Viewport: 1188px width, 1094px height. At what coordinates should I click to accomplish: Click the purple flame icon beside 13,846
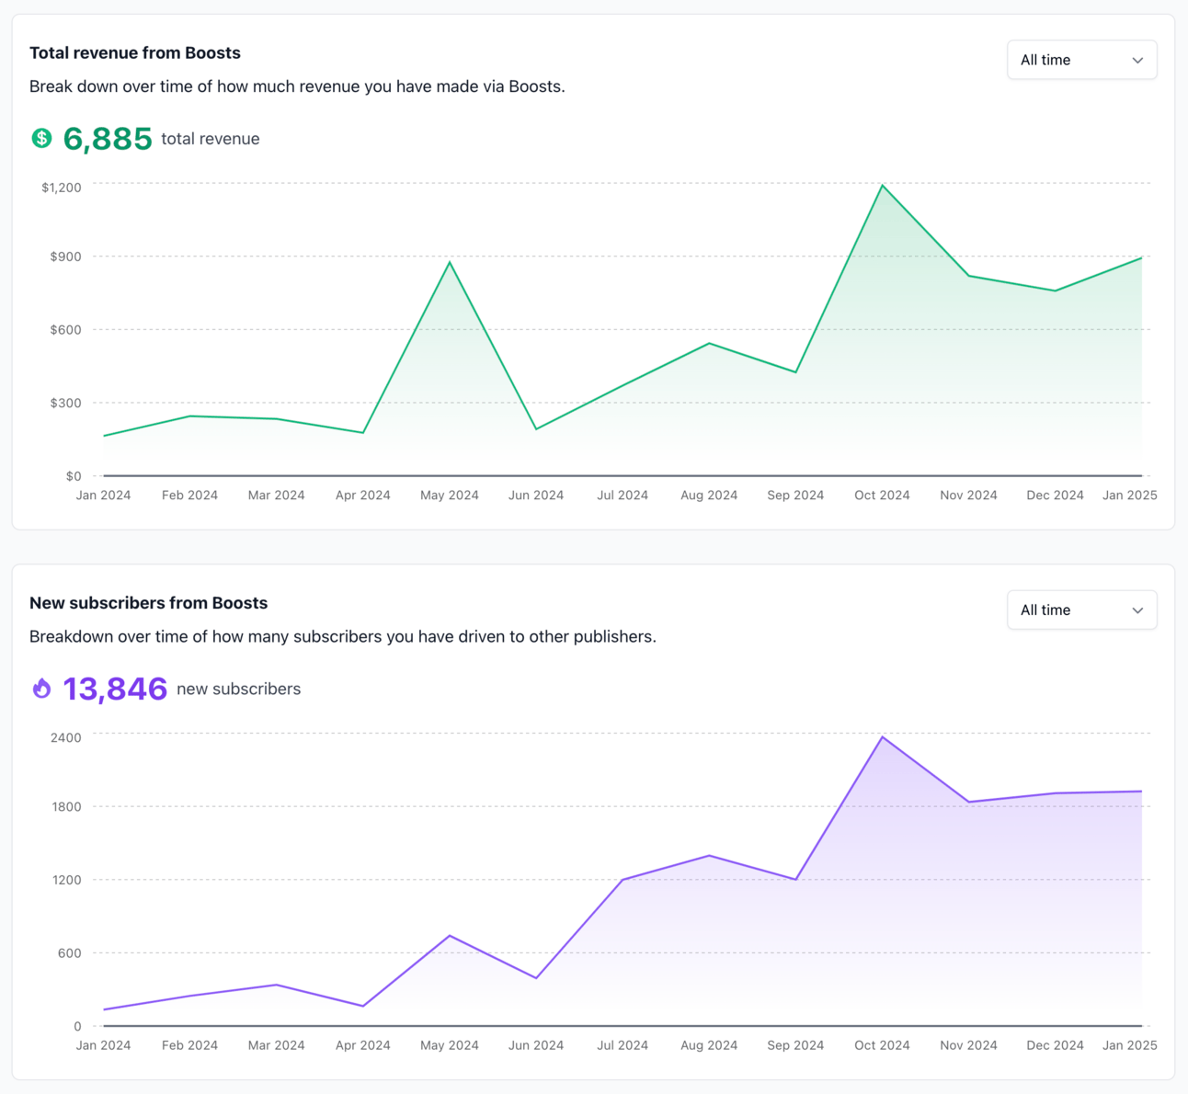click(x=41, y=689)
